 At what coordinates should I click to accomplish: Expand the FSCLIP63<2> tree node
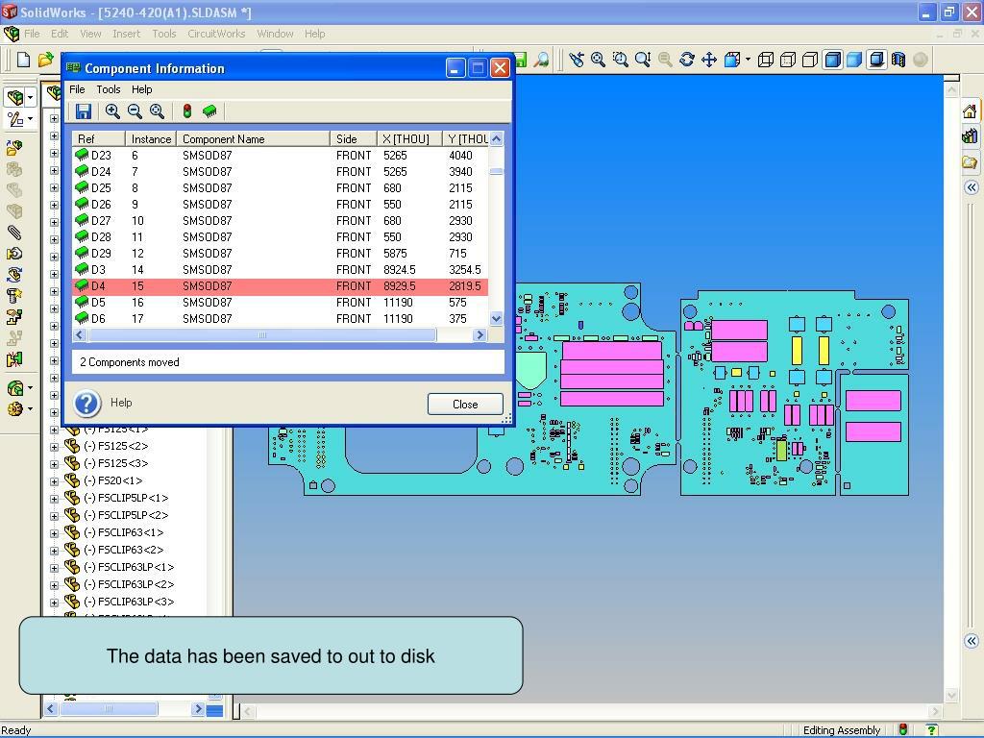(55, 550)
